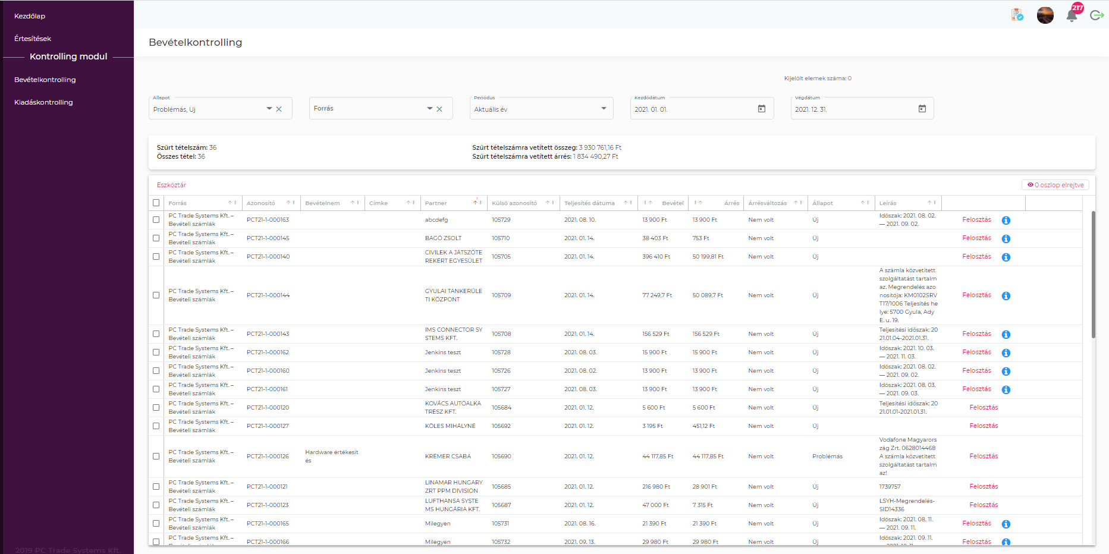Click the table's vertical scrollbar thumb
The width and height of the screenshot is (1109, 554).
[x=1093, y=275]
